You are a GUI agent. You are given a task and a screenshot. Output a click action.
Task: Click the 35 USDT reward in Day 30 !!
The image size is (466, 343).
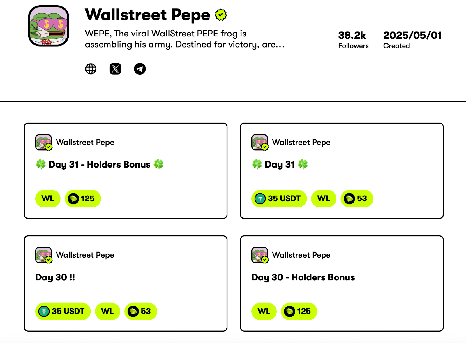point(63,312)
